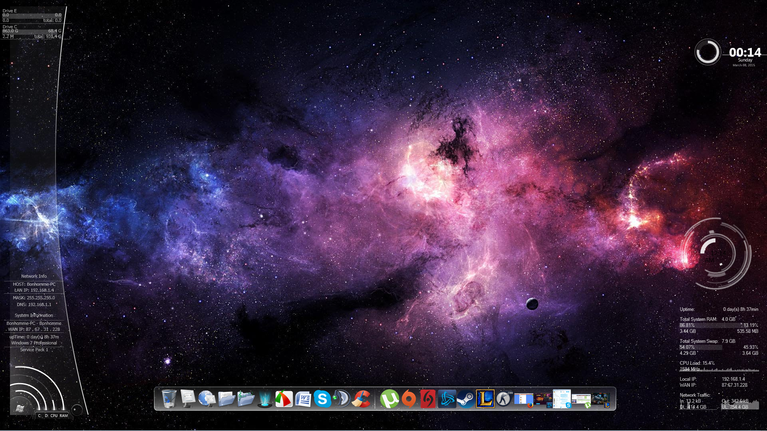Image resolution: width=767 pixels, height=431 pixels.
Task: Click the CPU Load: 15.4% reading
Action: [x=697, y=363]
